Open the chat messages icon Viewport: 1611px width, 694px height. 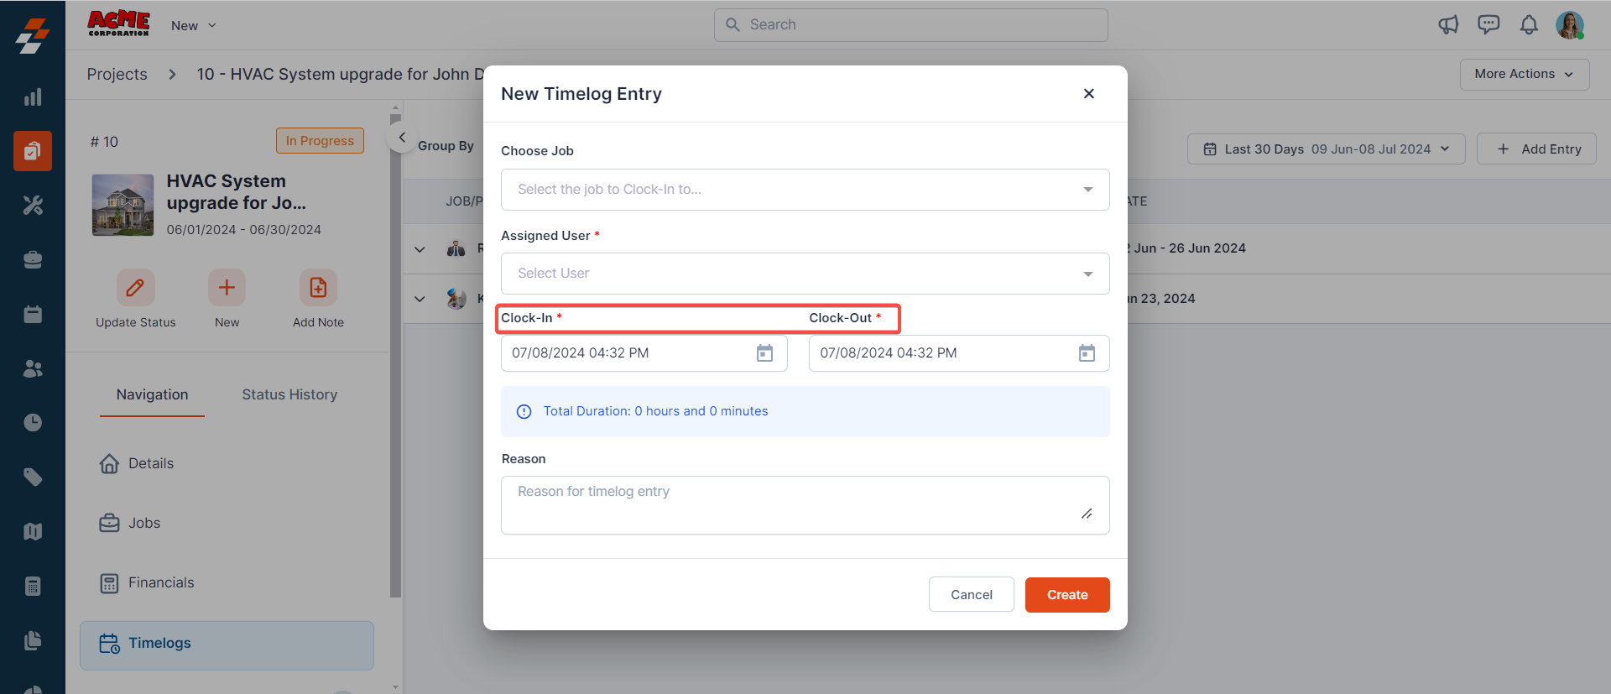tap(1488, 25)
